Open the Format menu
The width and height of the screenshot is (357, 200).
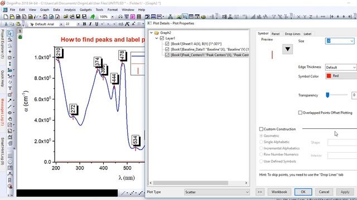(x=113, y=10)
